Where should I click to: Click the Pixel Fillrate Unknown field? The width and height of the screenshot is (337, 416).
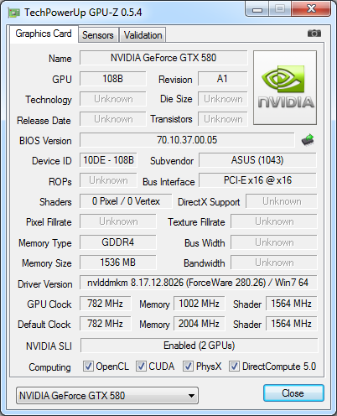pyautogui.click(x=117, y=221)
